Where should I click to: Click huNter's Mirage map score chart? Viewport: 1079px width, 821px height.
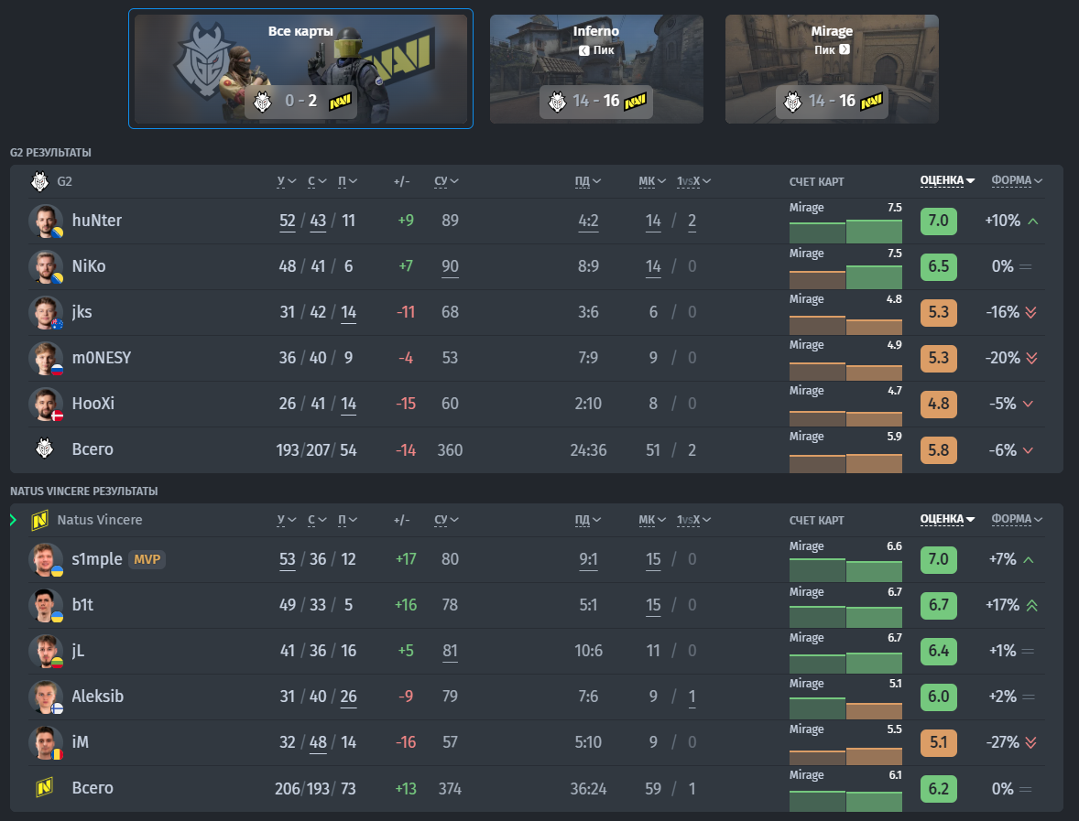coord(845,221)
